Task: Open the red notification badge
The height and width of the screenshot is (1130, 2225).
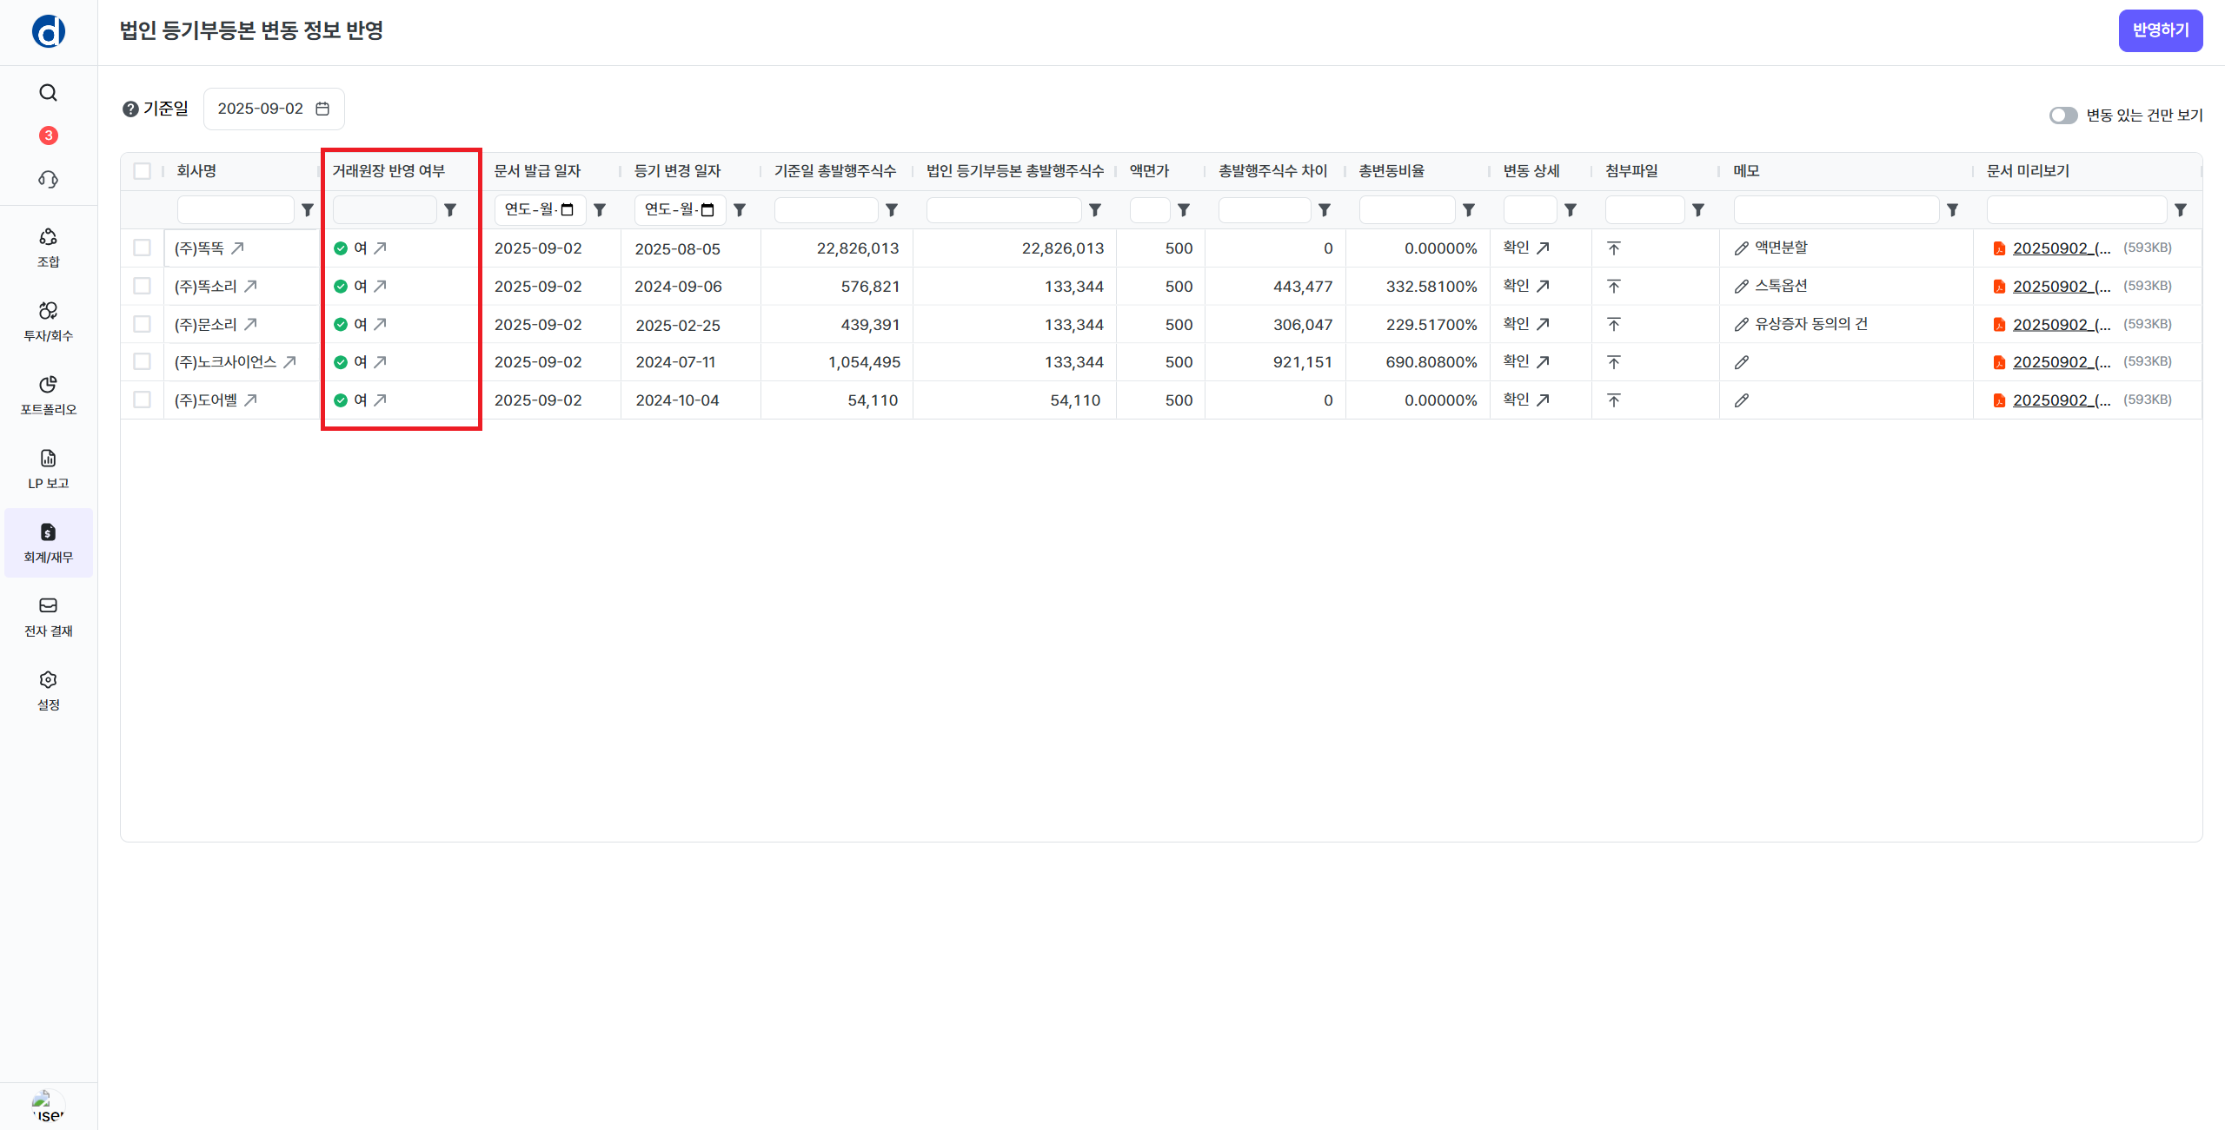Action: (x=49, y=135)
